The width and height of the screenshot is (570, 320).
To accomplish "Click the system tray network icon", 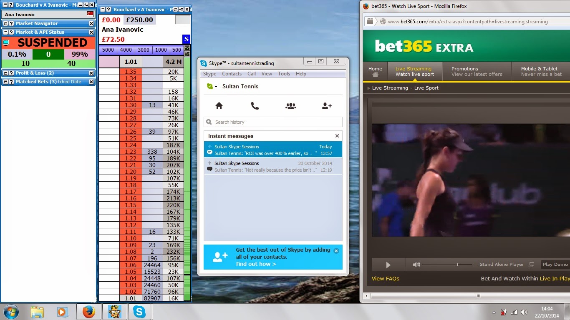I will click(x=514, y=312).
